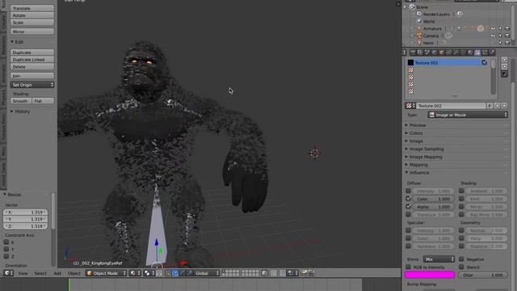Click the Scene icon in outliner
Image resolution: width=517 pixels, height=291 pixels.
click(412, 7)
